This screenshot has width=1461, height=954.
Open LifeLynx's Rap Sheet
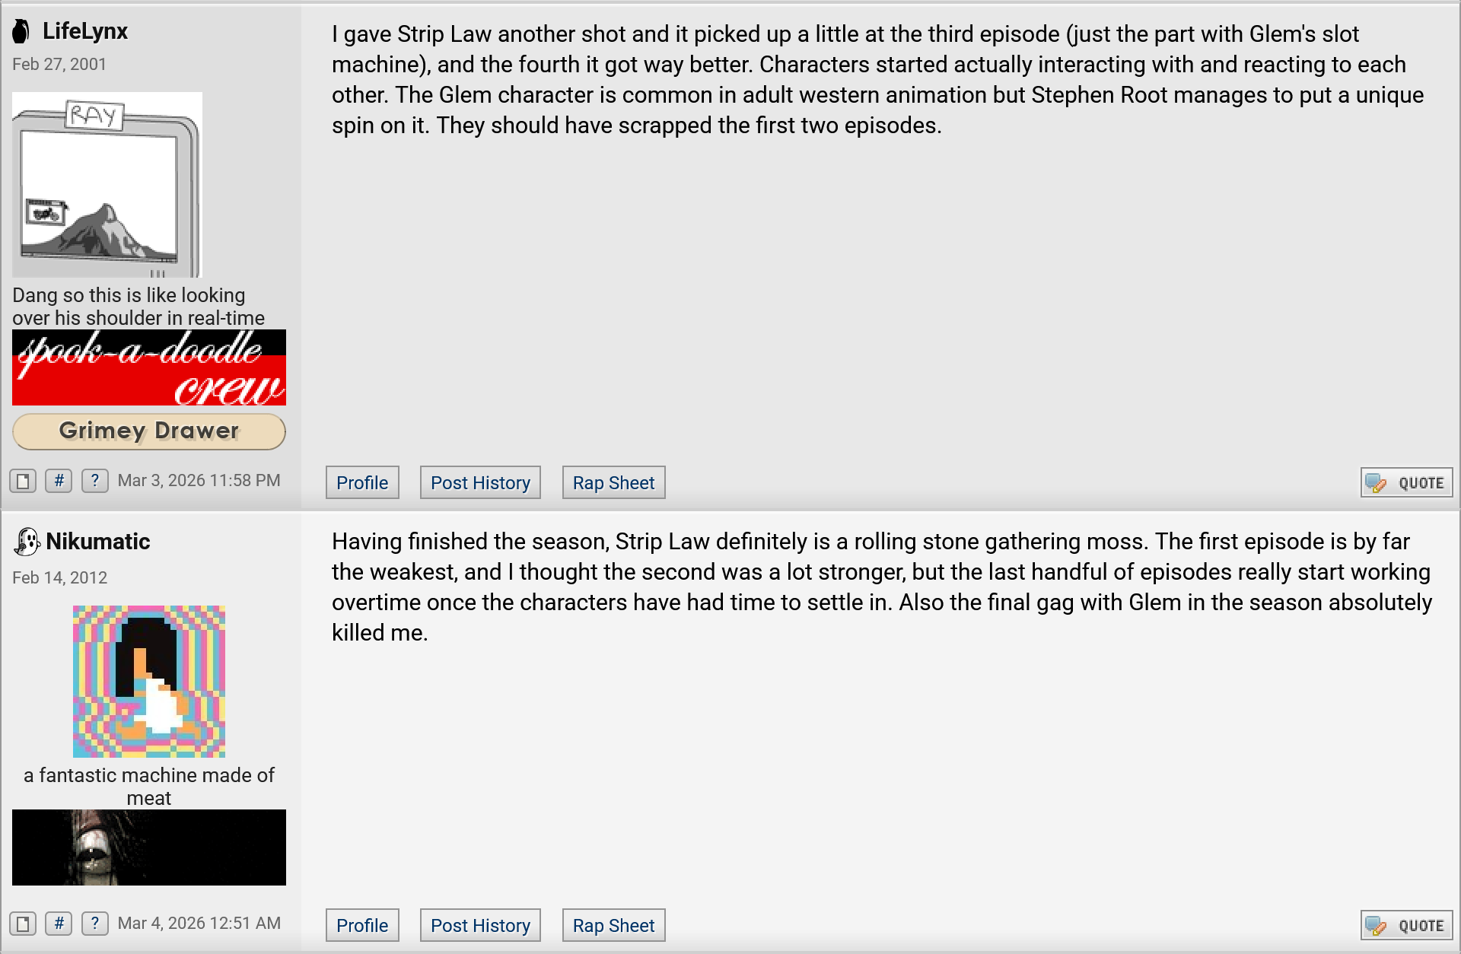613,483
